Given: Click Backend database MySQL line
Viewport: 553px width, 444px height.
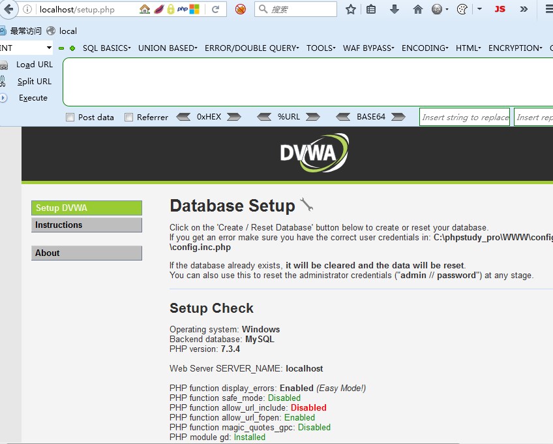Looking at the screenshot, I should click(x=222, y=339).
